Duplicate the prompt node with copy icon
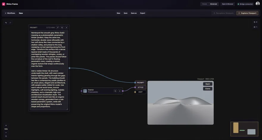This screenshot has width=262, height=140. coord(62,28)
